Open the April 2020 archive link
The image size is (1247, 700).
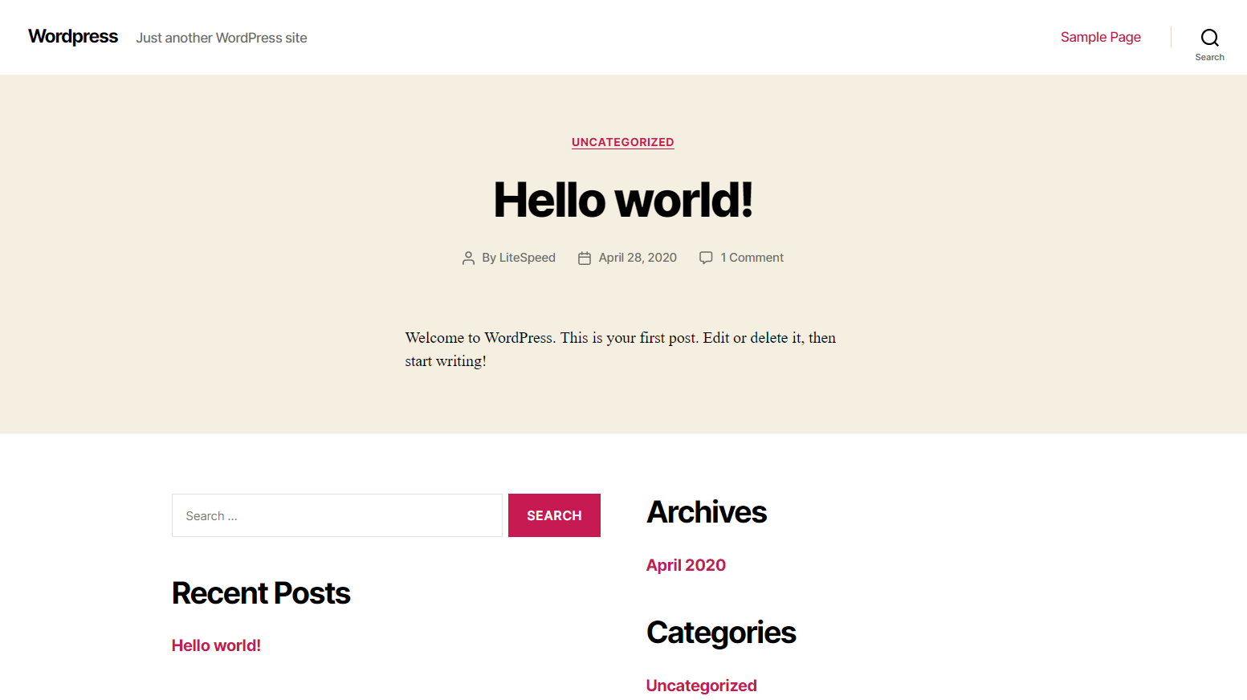pyautogui.click(x=686, y=565)
